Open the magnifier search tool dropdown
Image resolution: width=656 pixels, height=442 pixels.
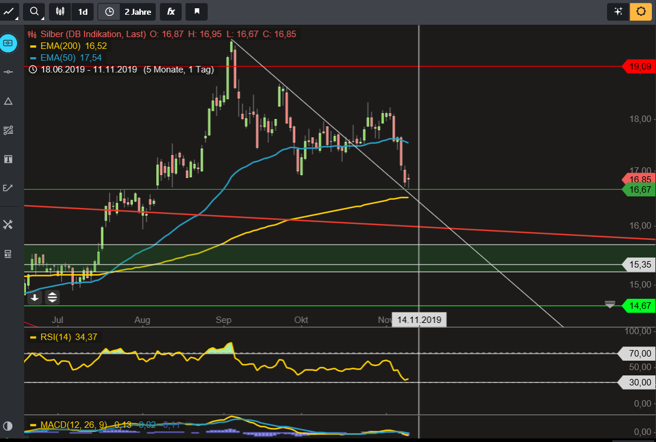(35, 11)
